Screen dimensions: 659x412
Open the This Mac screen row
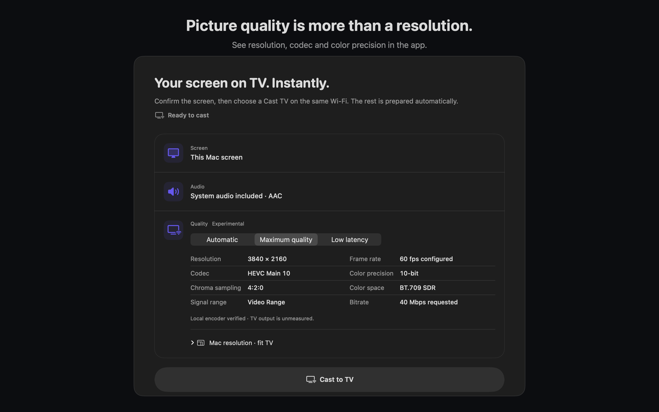tap(329, 153)
